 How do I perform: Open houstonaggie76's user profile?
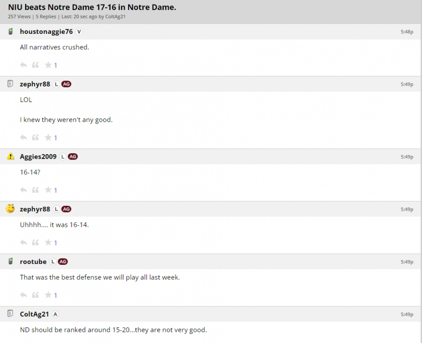pyautogui.click(x=46, y=32)
